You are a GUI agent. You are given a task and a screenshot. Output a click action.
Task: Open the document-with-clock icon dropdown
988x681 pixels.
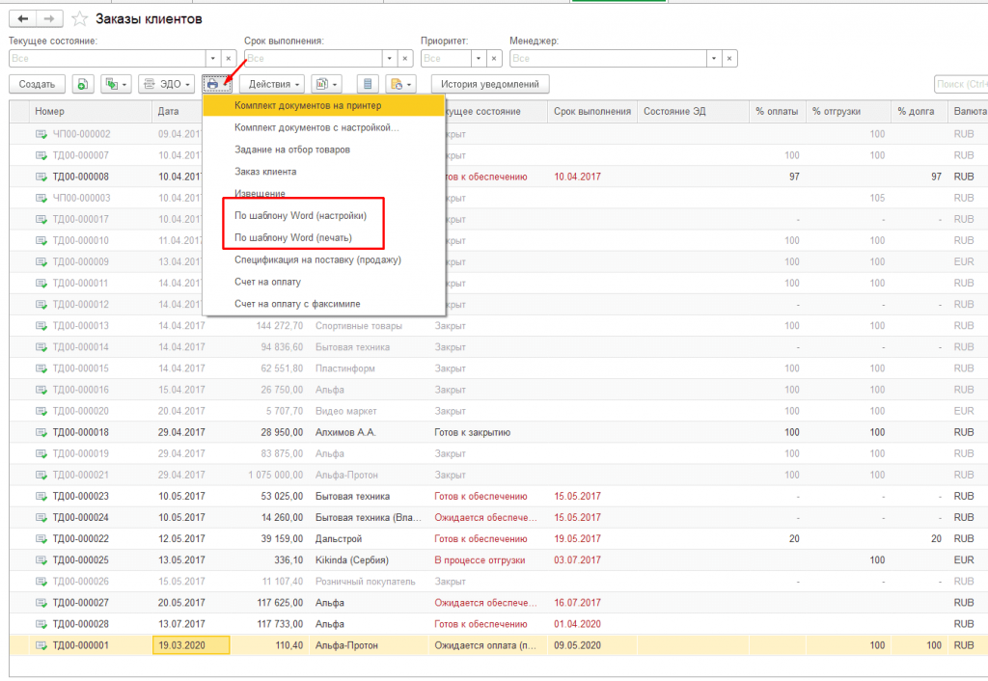coord(400,84)
